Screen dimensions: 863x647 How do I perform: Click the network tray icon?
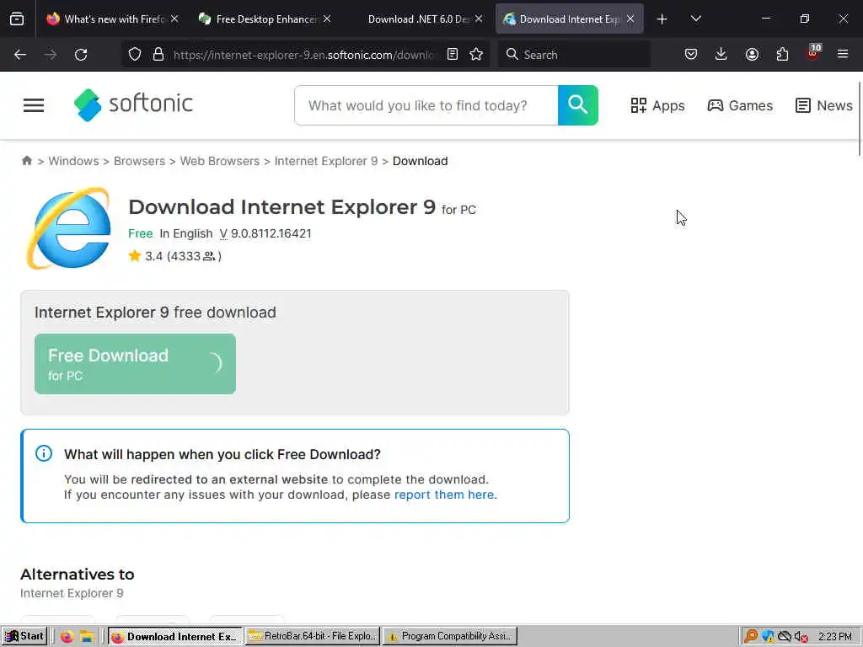pos(784,637)
